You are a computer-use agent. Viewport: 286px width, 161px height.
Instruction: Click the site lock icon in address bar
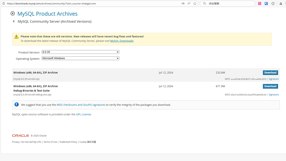(4, 3)
